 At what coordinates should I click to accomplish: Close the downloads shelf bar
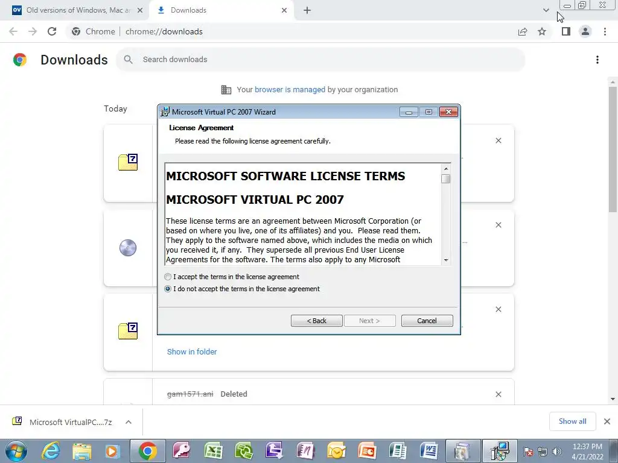607,421
